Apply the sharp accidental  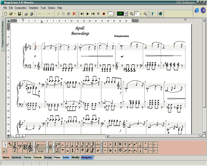(x=115, y=145)
